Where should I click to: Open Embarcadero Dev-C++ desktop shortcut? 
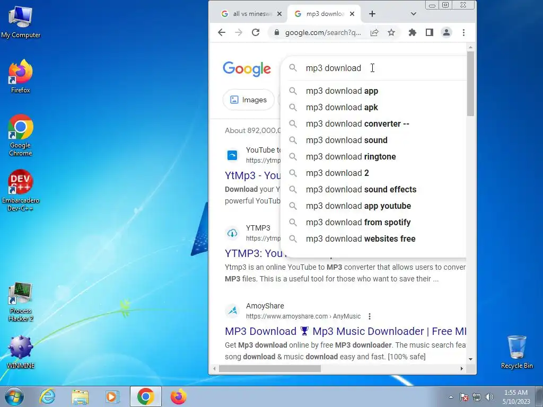[x=21, y=190]
